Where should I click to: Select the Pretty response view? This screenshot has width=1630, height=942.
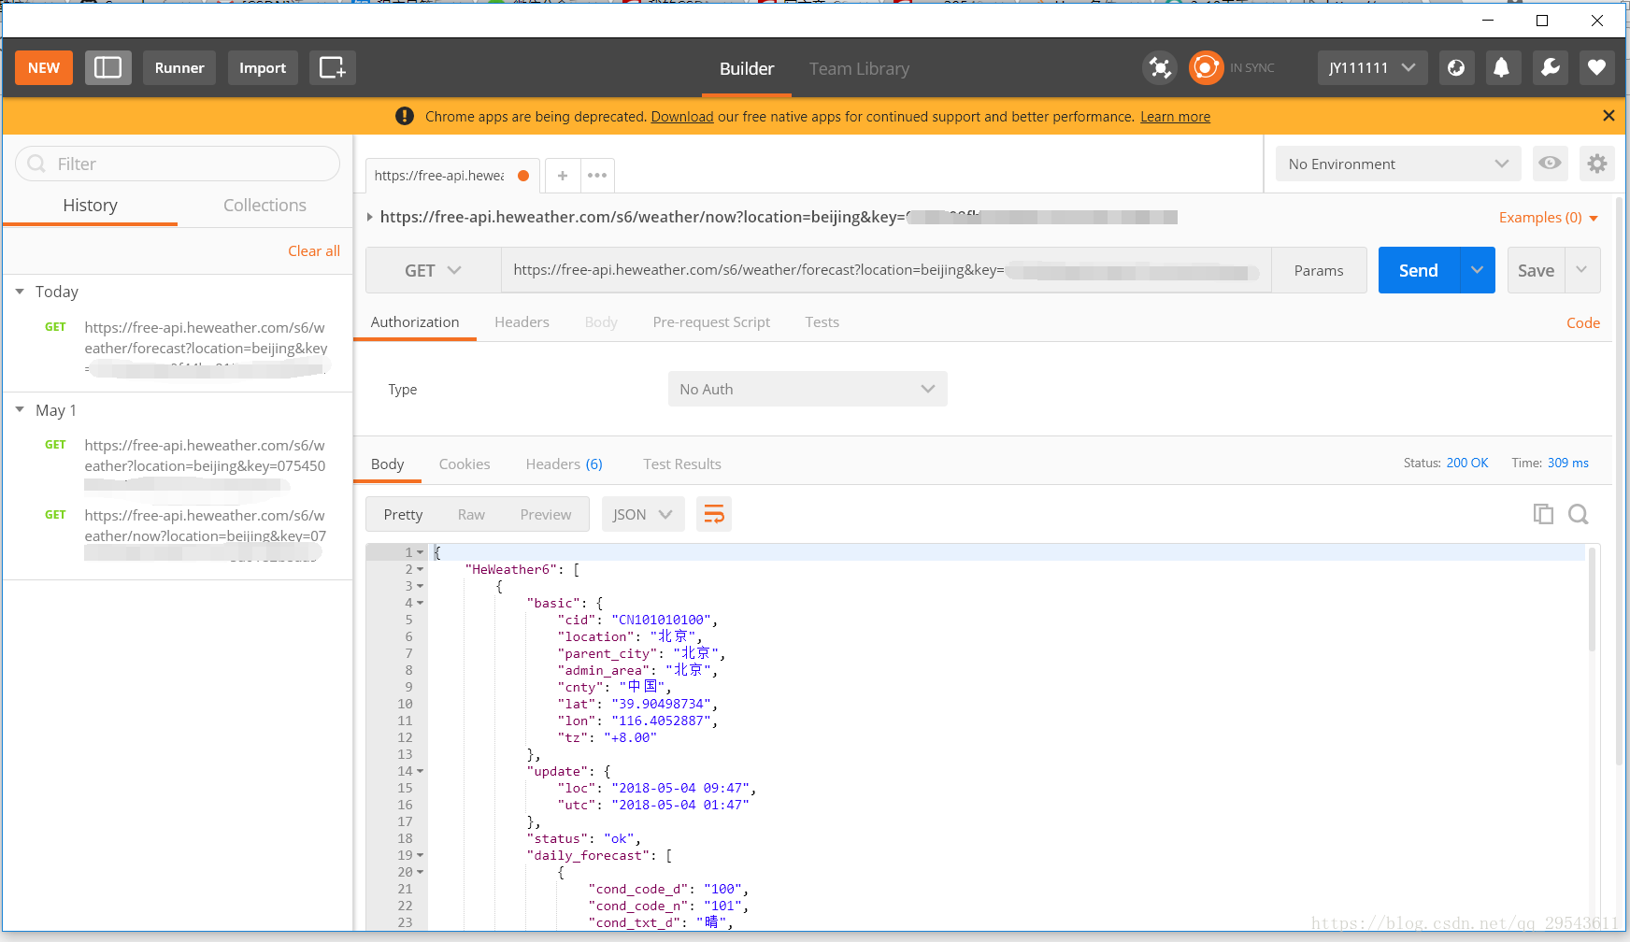tap(403, 514)
